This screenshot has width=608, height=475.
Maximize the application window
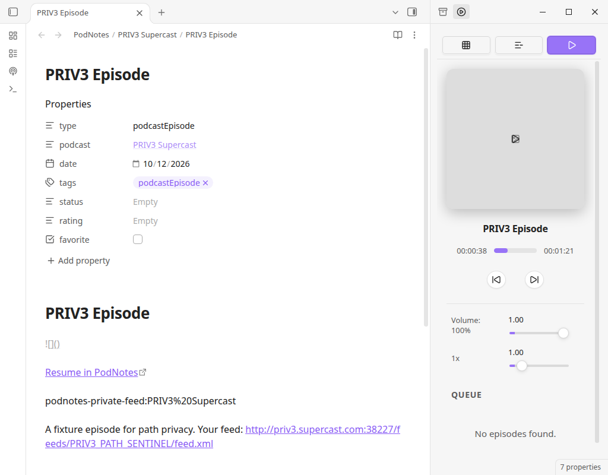coord(568,12)
